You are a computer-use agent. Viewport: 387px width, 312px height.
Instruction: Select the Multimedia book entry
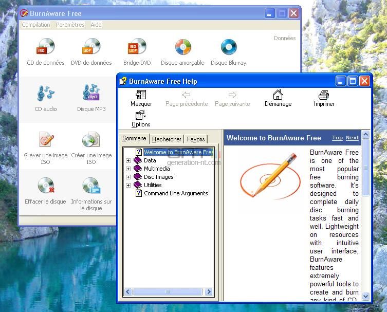pos(152,169)
